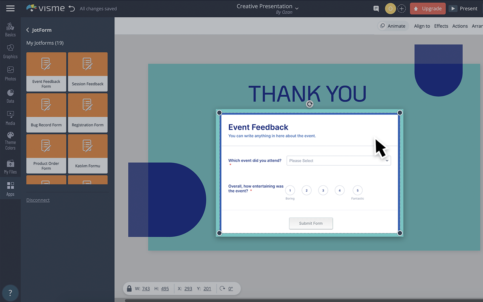Viewport: 483px width, 302px height.
Task: Select the Registration Form thumbnail
Action: click(x=88, y=112)
